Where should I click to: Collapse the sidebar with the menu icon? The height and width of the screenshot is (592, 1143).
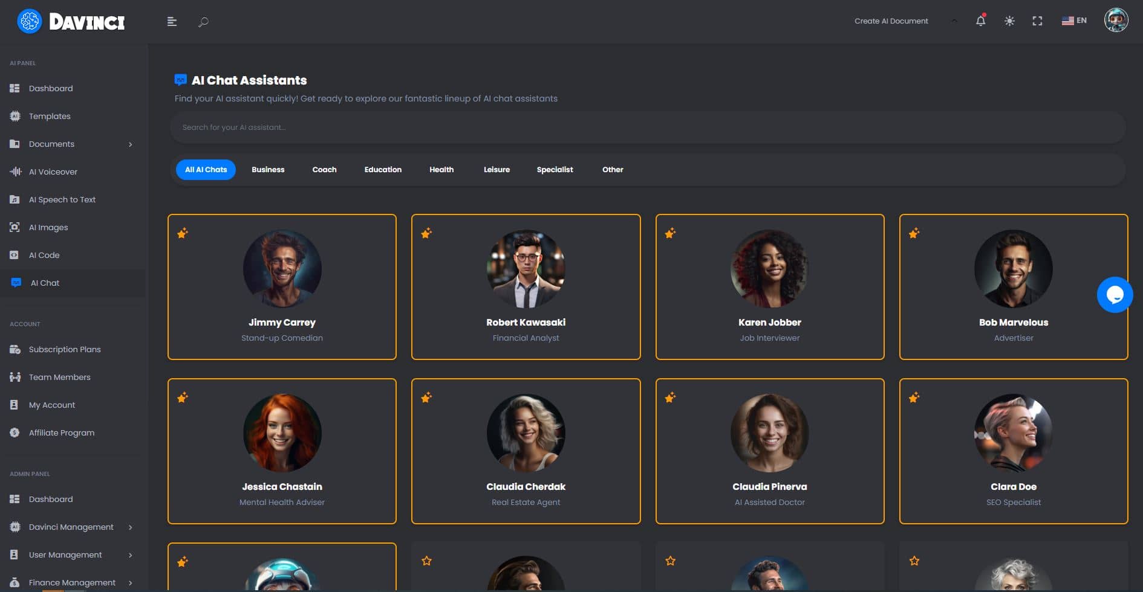point(172,22)
